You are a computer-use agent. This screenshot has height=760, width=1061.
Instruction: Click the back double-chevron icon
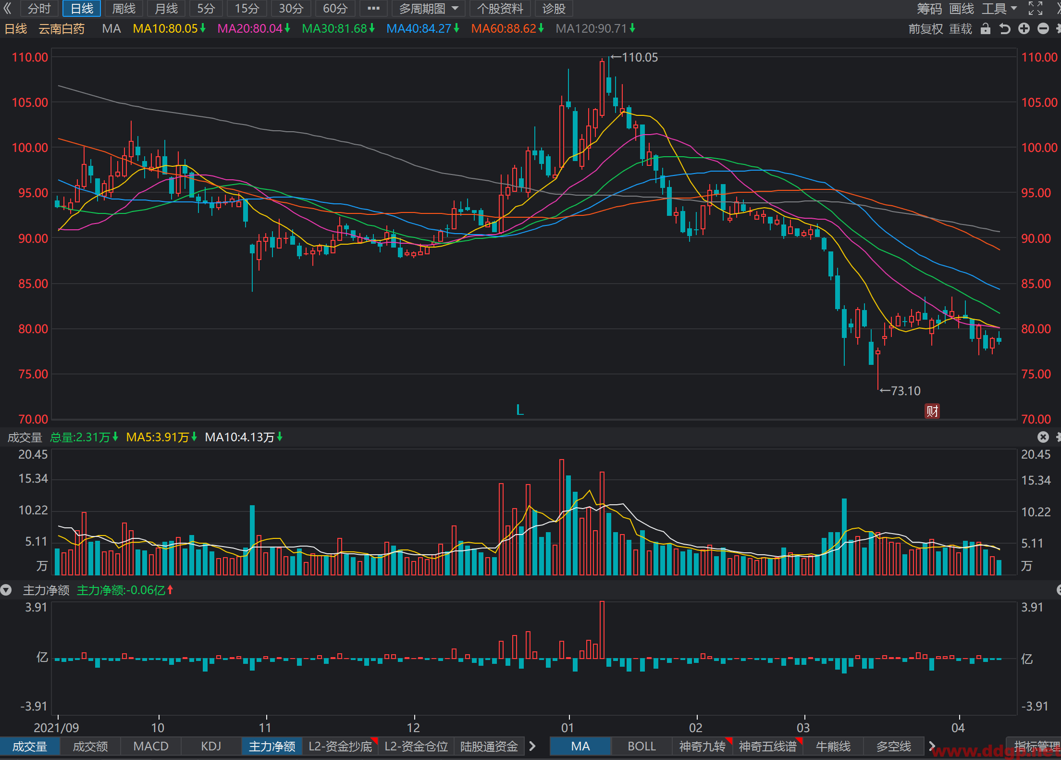coord(7,8)
